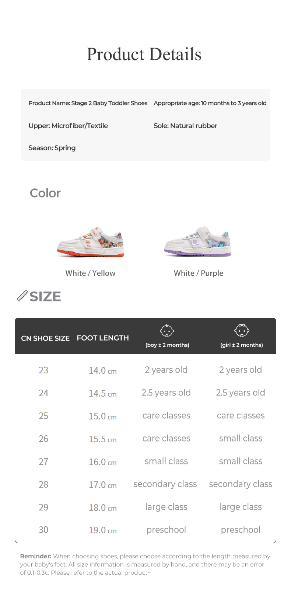Select shoe size 26 in the table

(x=43, y=439)
